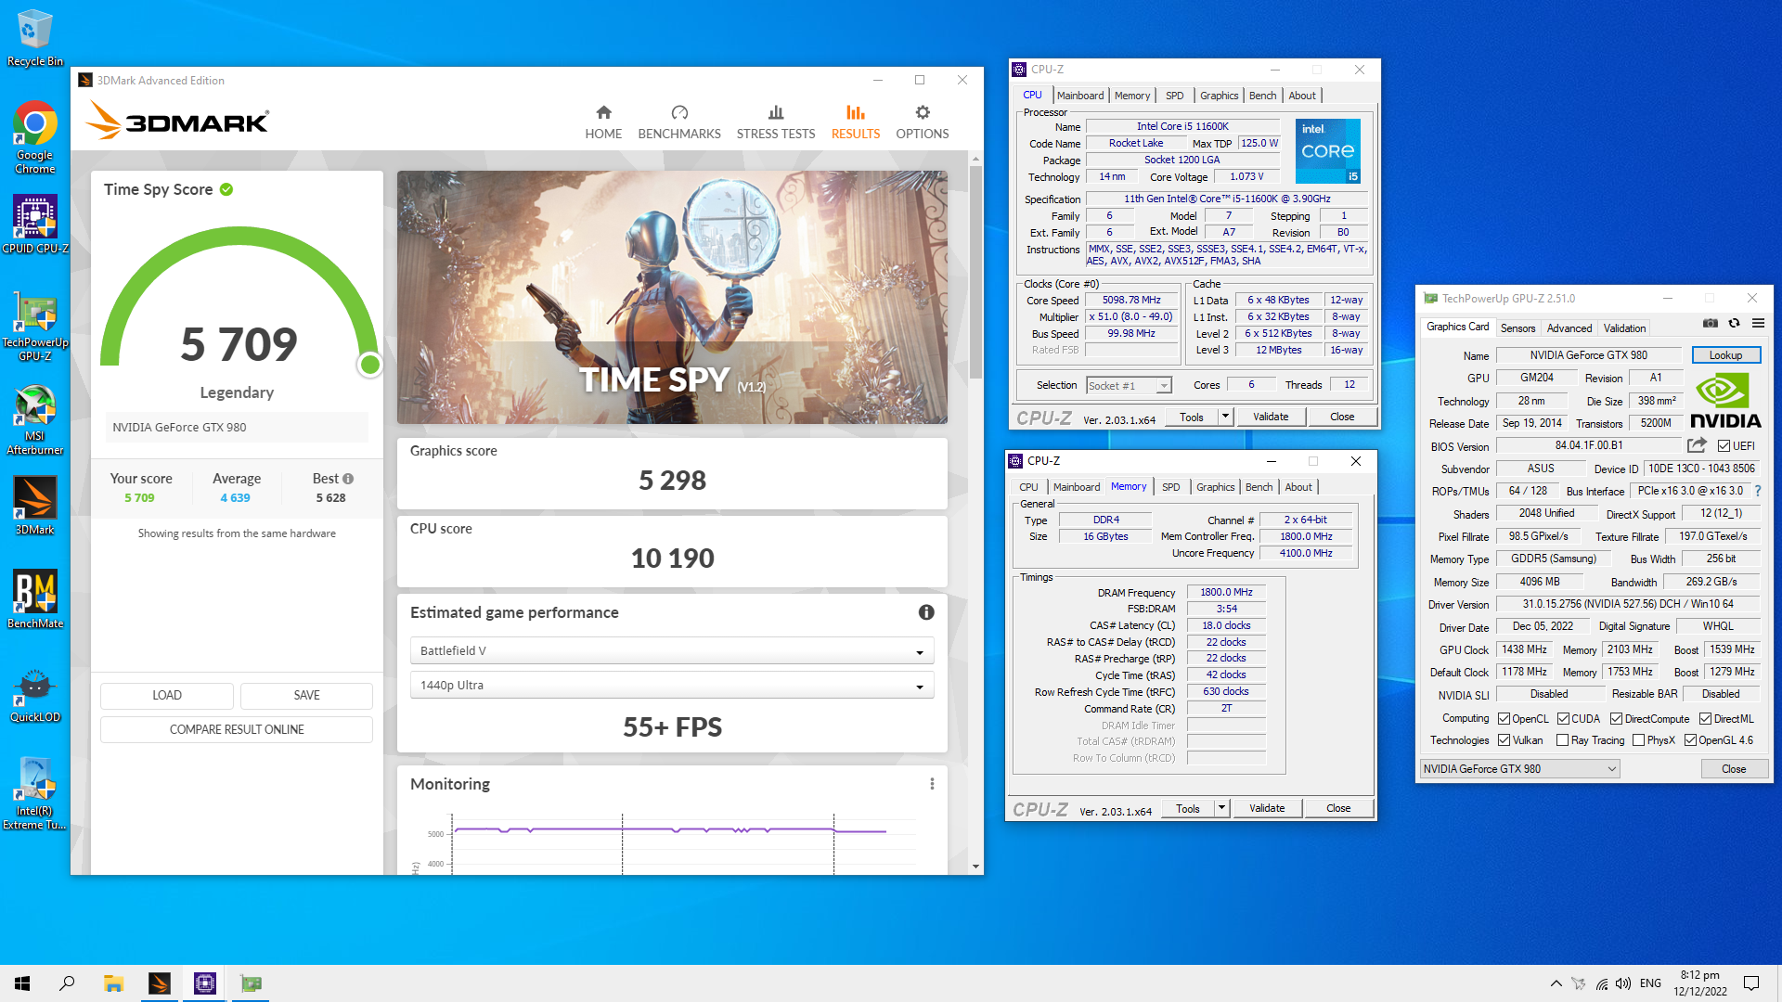Click LOAD button in 3DMark
Viewport: 1782px width, 1002px height.
pyautogui.click(x=167, y=696)
